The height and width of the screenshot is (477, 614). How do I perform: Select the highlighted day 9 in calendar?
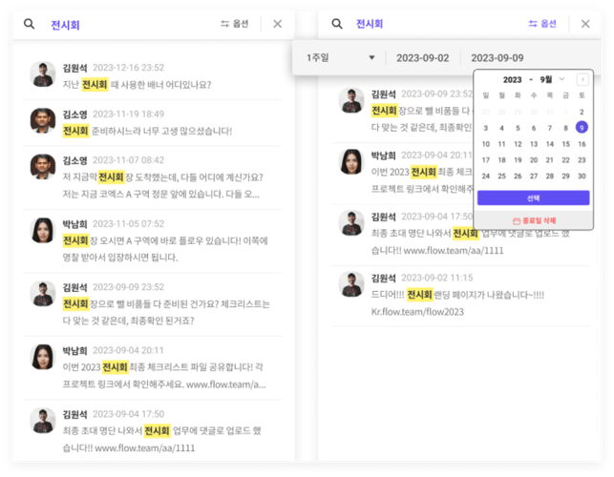pos(582,127)
